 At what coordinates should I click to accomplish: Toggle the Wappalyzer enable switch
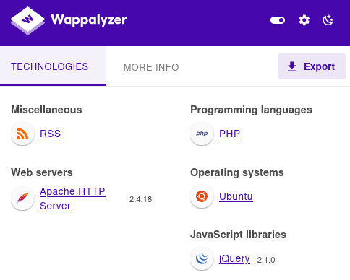pos(278,20)
